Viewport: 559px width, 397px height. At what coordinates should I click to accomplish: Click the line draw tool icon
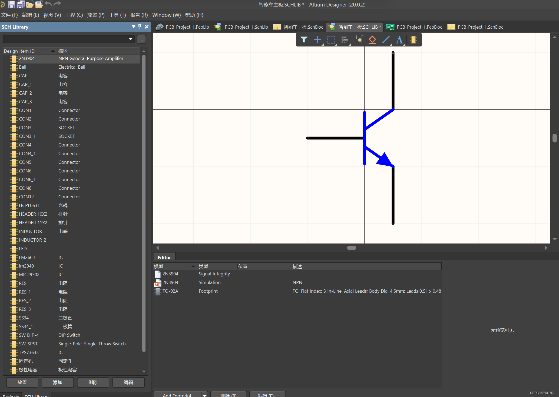point(386,39)
